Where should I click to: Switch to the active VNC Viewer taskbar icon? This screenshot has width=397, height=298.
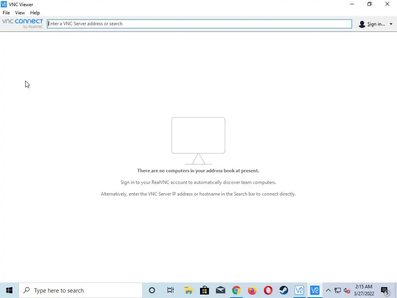point(315,290)
